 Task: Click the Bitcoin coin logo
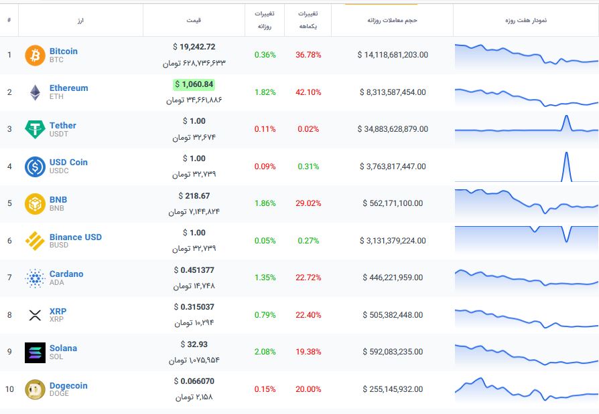tap(35, 56)
